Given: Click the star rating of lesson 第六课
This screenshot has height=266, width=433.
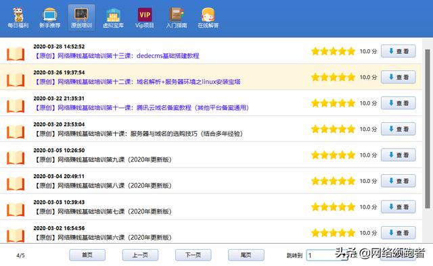Looking at the screenshot, I should 333,233.
